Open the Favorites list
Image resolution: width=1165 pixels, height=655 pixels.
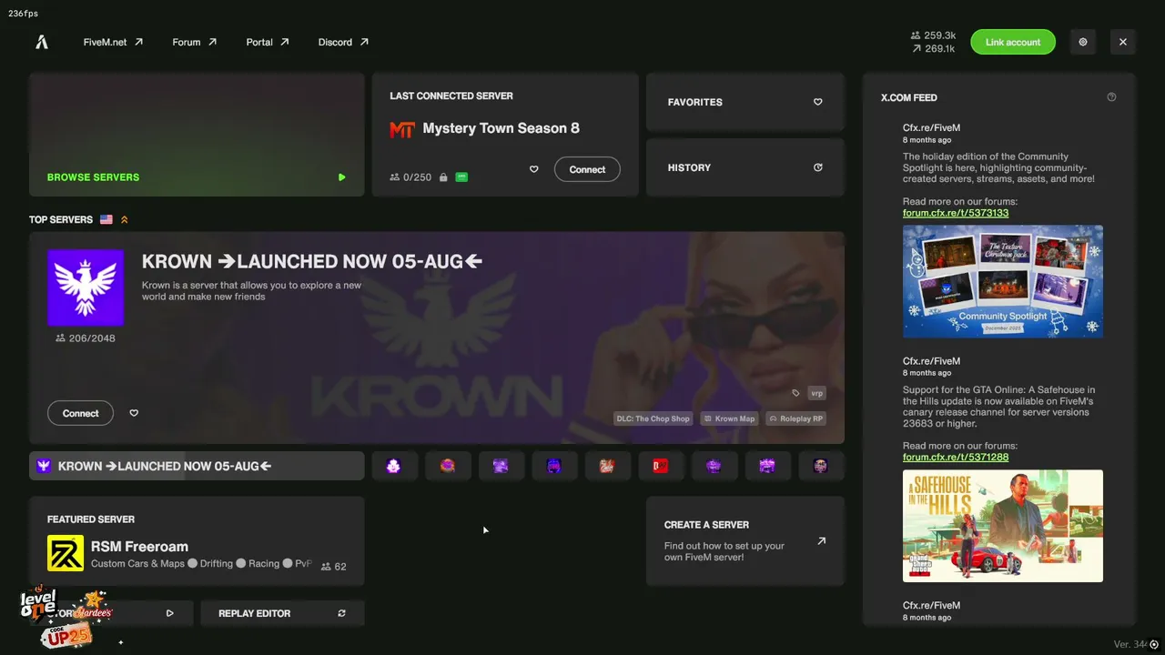pyautogui.click(x=745, y=102)
